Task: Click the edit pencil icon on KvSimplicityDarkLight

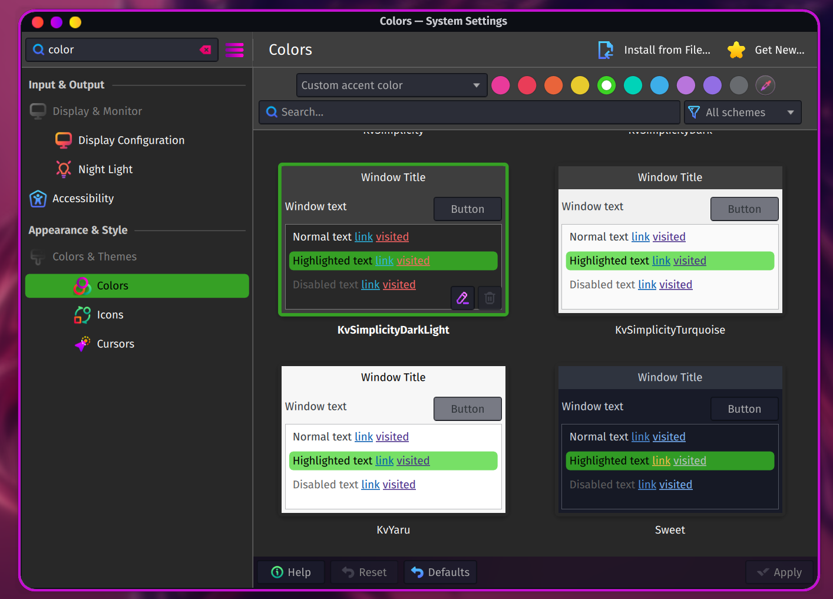Action: click(462, 298)
